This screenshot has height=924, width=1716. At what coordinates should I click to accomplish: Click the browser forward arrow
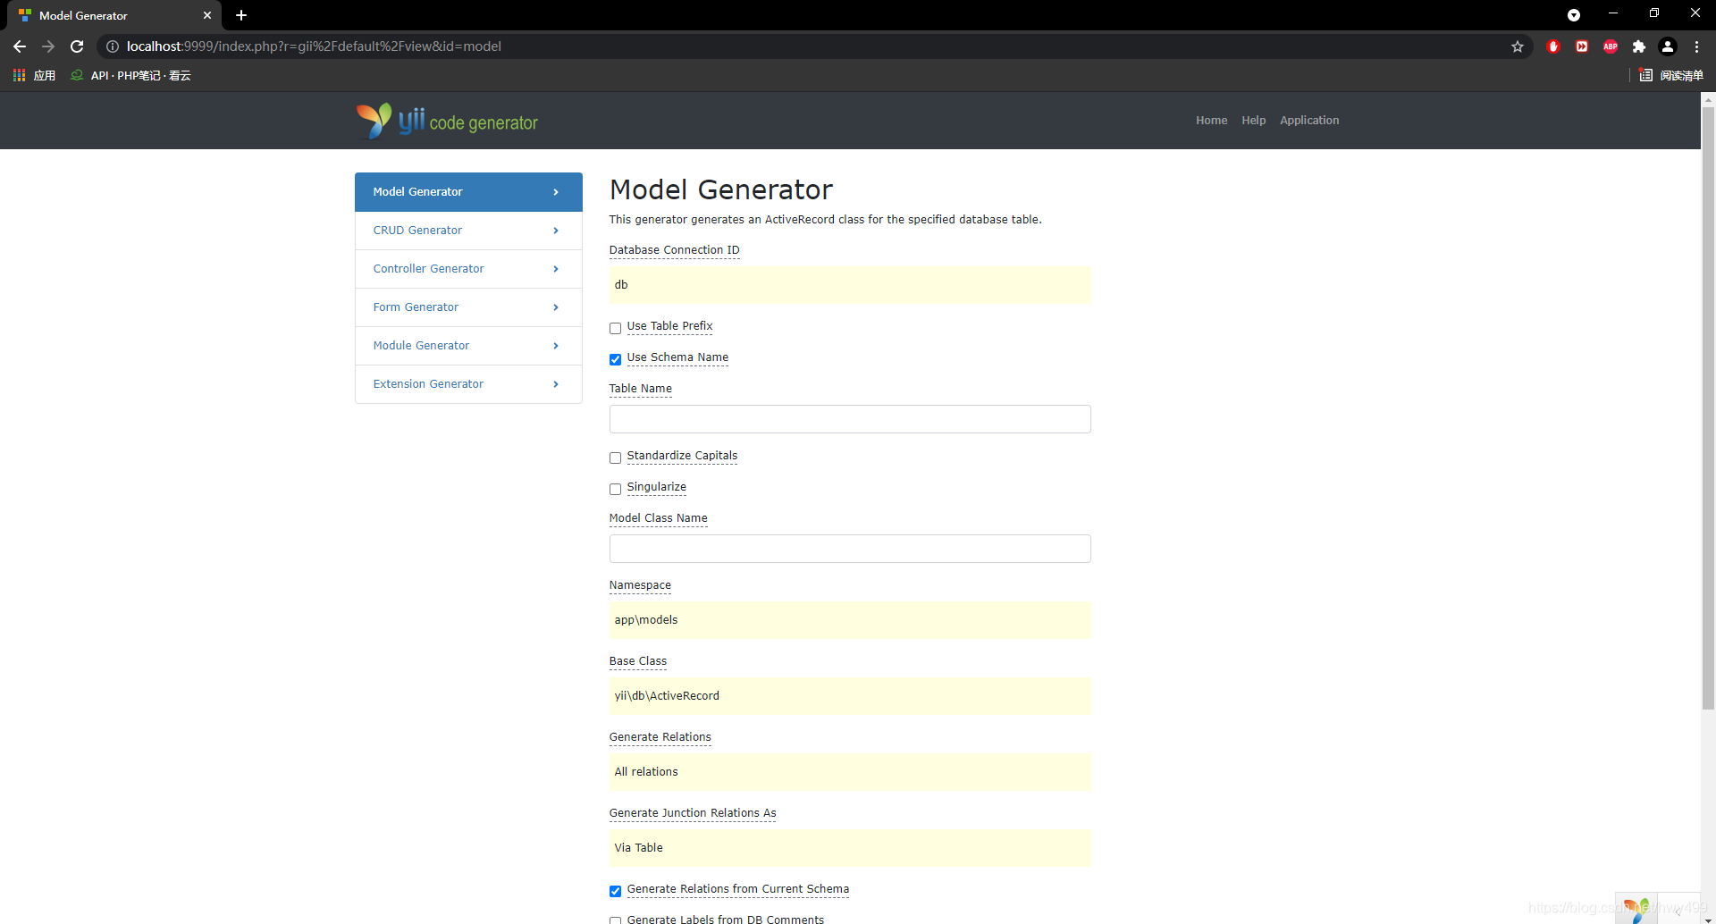click(x=48, y=46)
